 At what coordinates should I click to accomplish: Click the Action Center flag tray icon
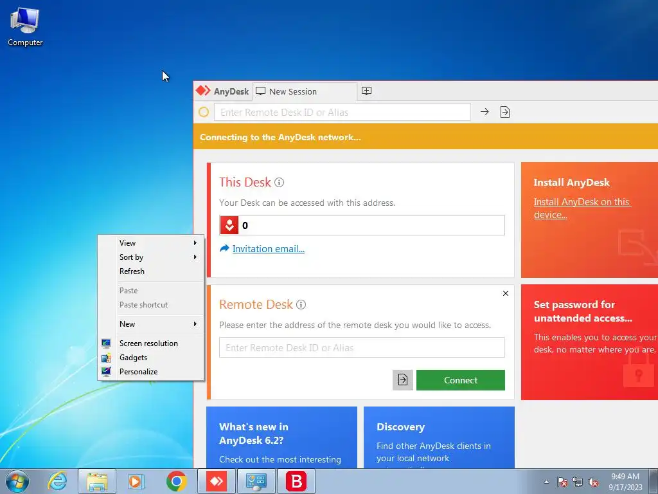(x=562, y=482)
